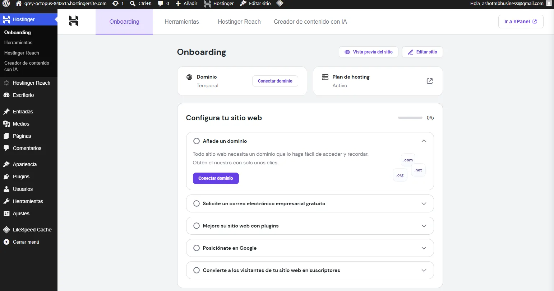This screenshot has height=291, width=554.
Task: Collapse the 'Añade un dominio' section chevron
Action: (424, 141)
